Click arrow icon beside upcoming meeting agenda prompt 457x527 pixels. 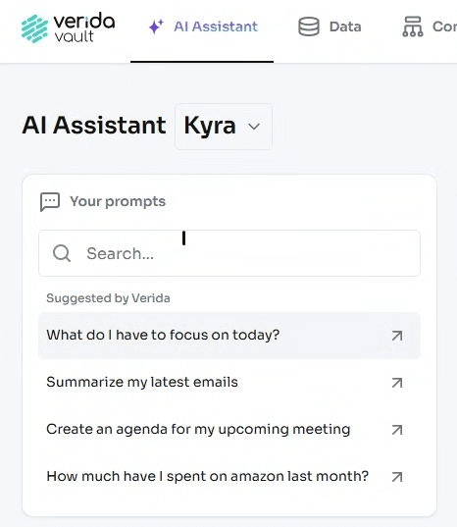[397, 430]
